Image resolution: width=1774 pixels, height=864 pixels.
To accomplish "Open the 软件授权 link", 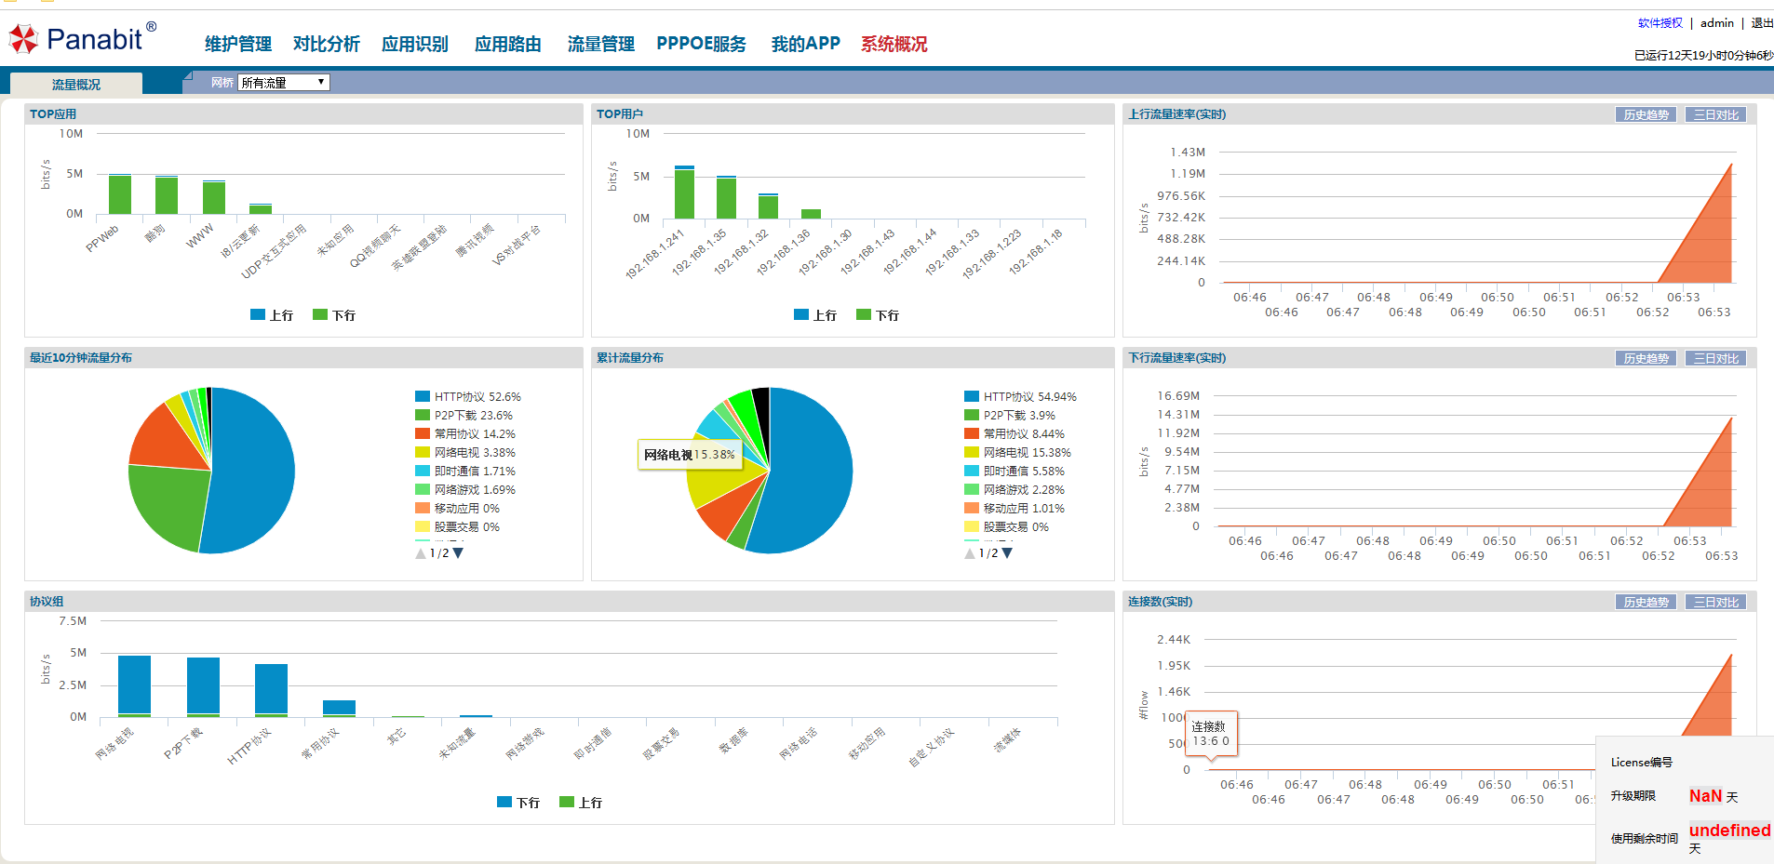I will click(1660, 23).
